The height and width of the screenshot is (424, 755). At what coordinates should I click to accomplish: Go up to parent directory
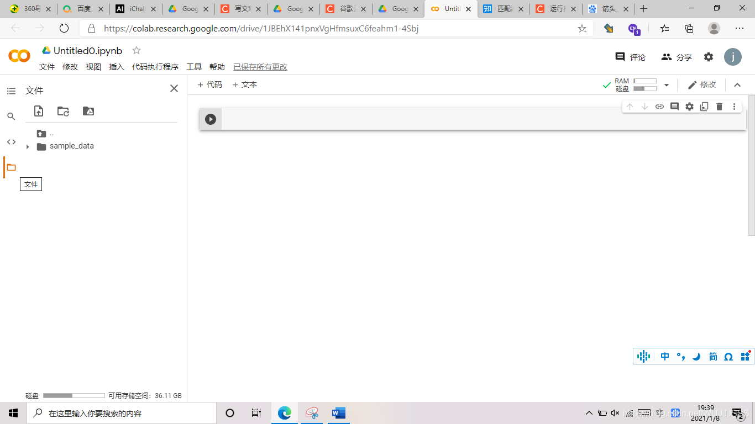[x=45, y=133]
